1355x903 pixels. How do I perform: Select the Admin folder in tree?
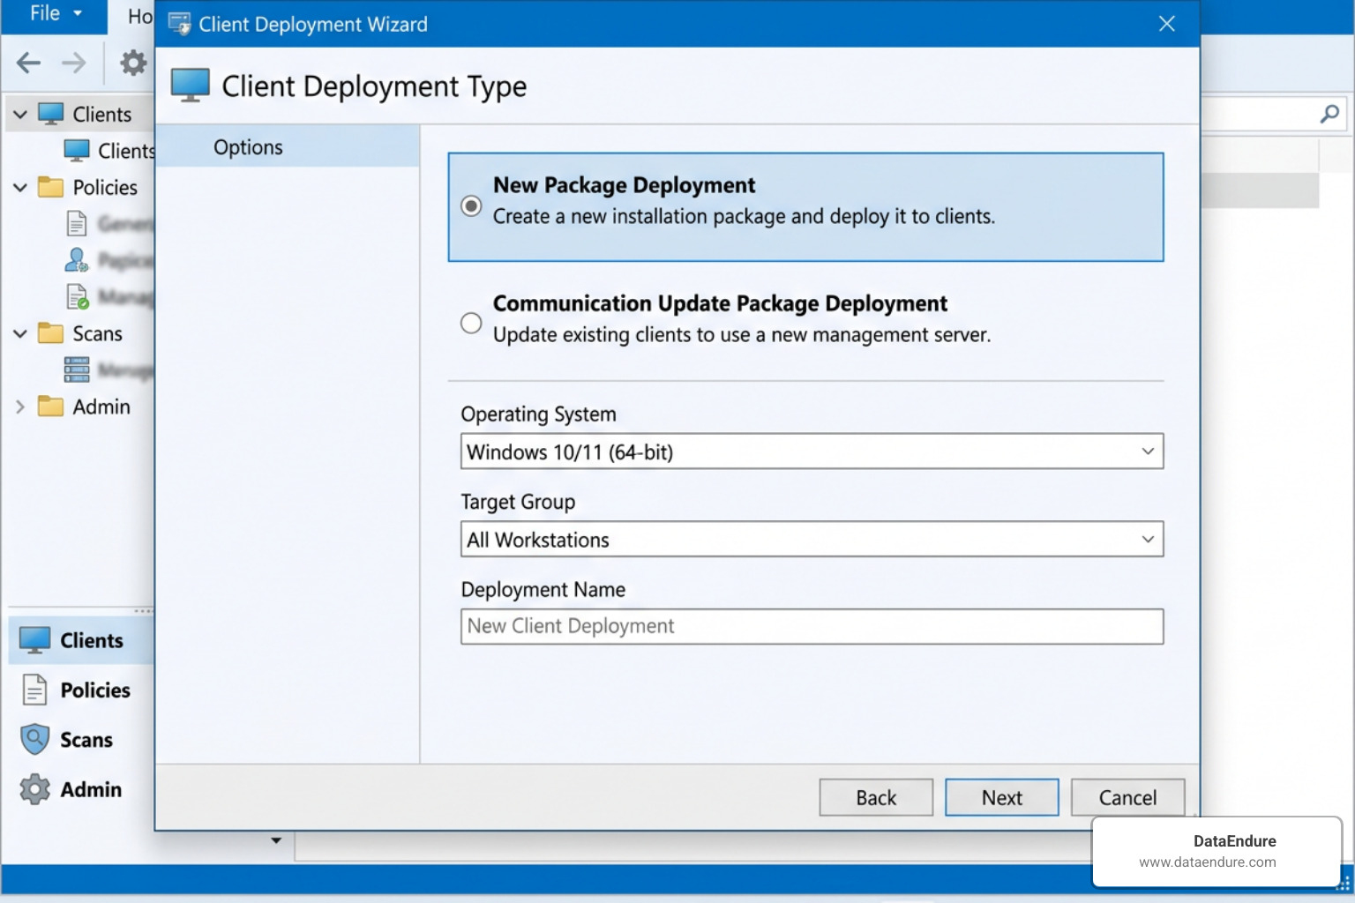coord(101,407)
